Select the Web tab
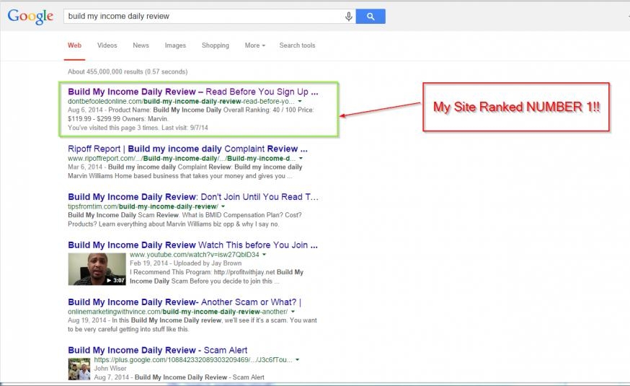The height and width of the screenshot is (386, 630). tap(74, 45)
